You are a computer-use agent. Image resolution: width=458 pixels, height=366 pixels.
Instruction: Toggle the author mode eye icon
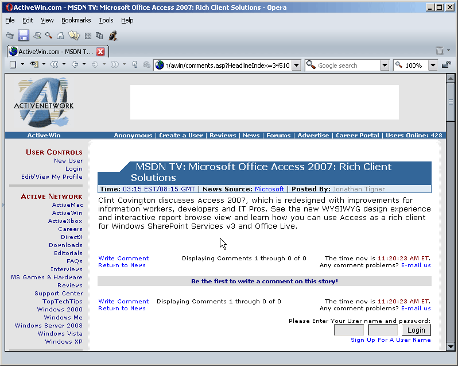click(34, 64)
